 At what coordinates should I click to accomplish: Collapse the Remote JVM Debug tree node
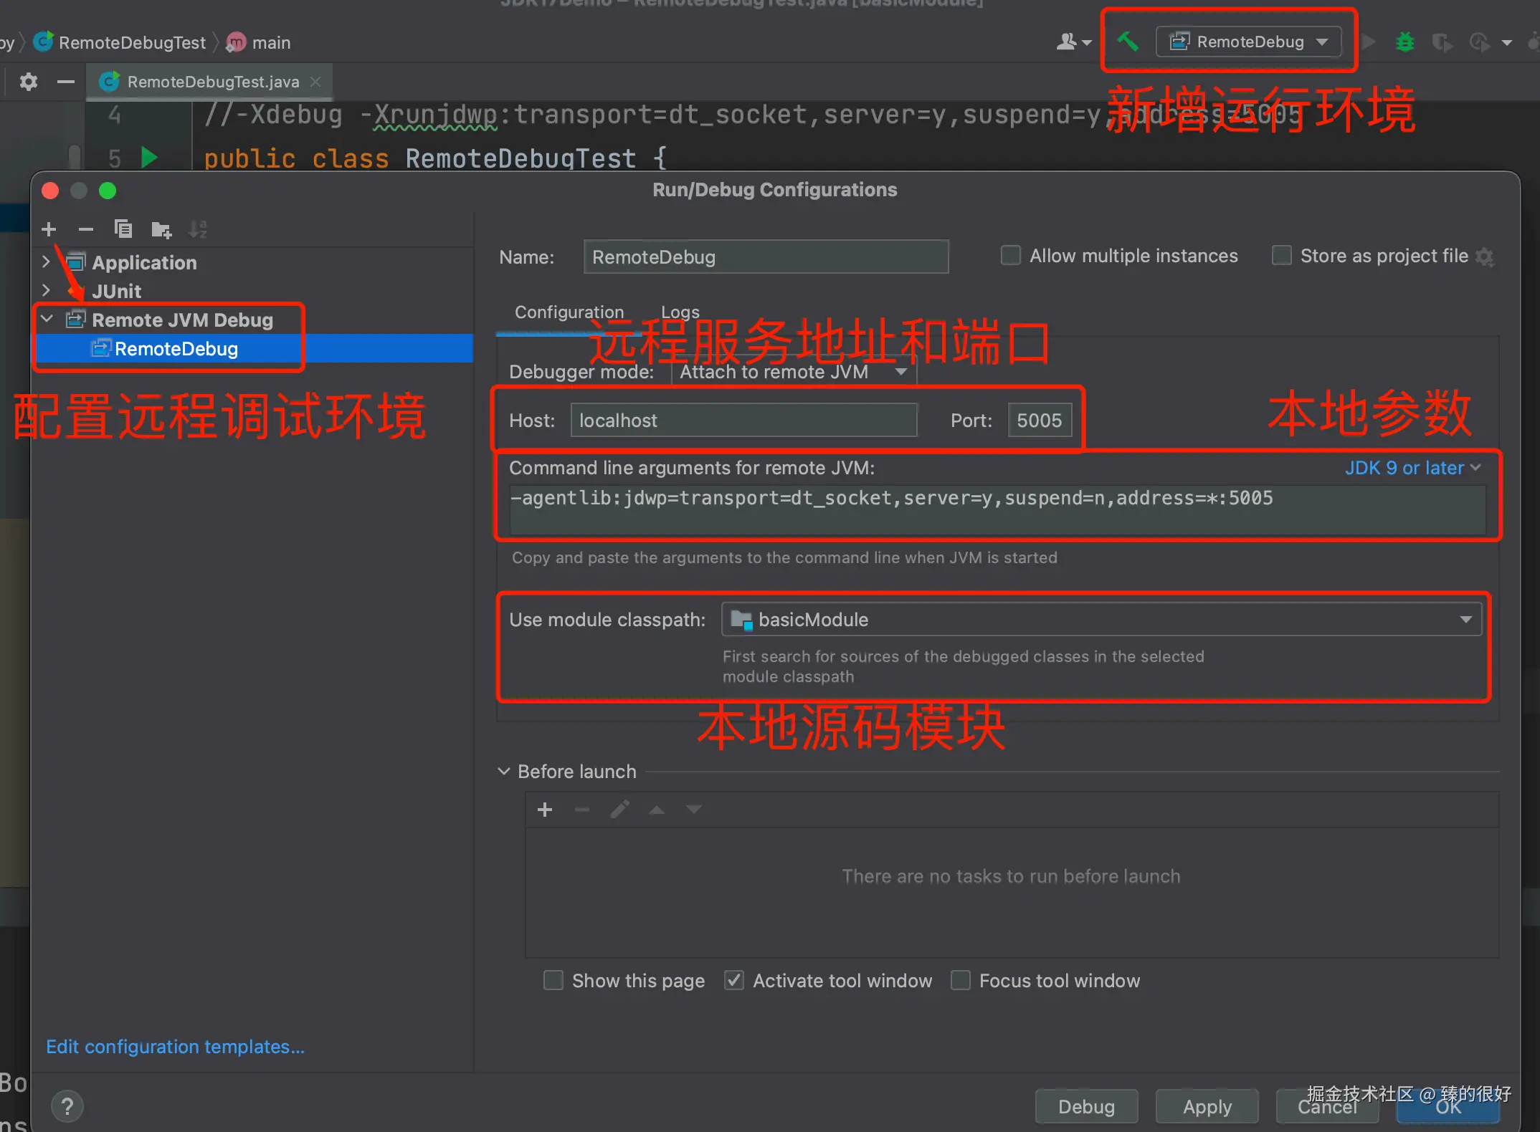point(46,319)
